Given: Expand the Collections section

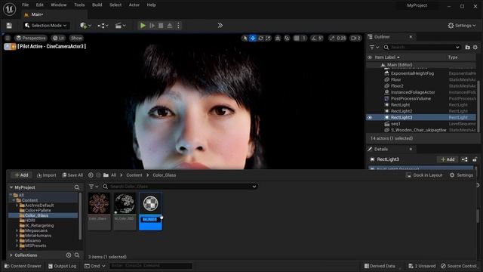Looking at the screenshot, I should pyautogui.click(x=11, y=255).
